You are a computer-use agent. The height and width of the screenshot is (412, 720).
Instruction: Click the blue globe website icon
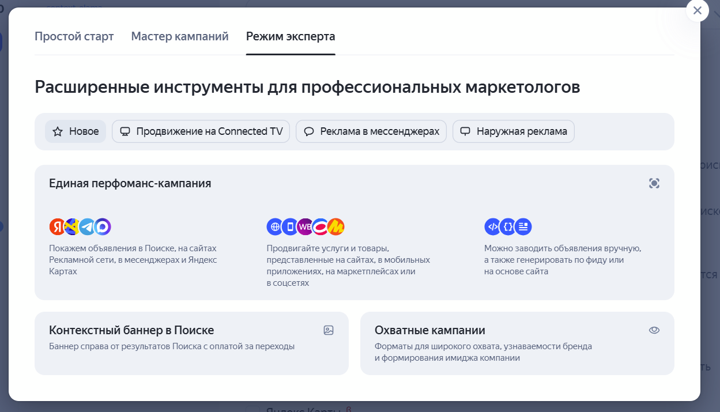276,226
